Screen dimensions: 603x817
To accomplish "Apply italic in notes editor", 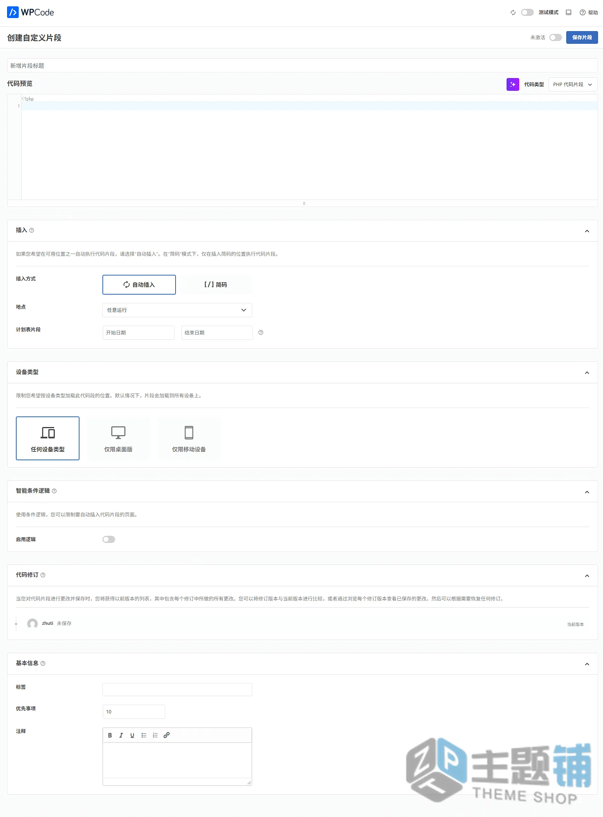I will pos(121,735).
